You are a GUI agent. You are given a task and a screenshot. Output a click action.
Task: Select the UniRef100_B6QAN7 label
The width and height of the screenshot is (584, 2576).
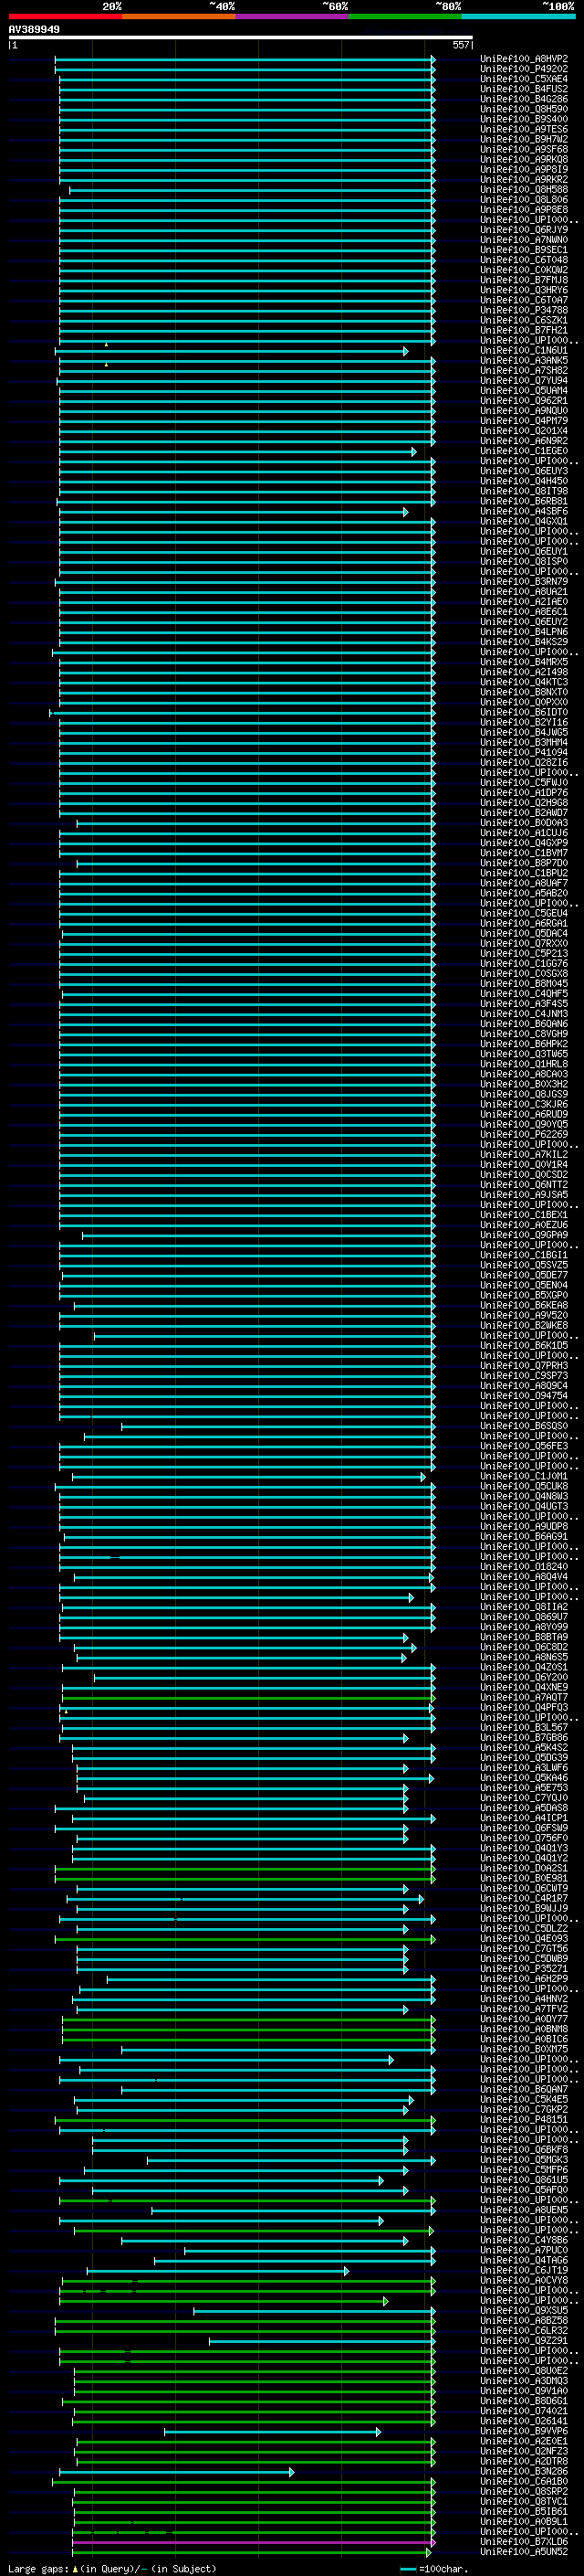click(x=524, y=2089)
